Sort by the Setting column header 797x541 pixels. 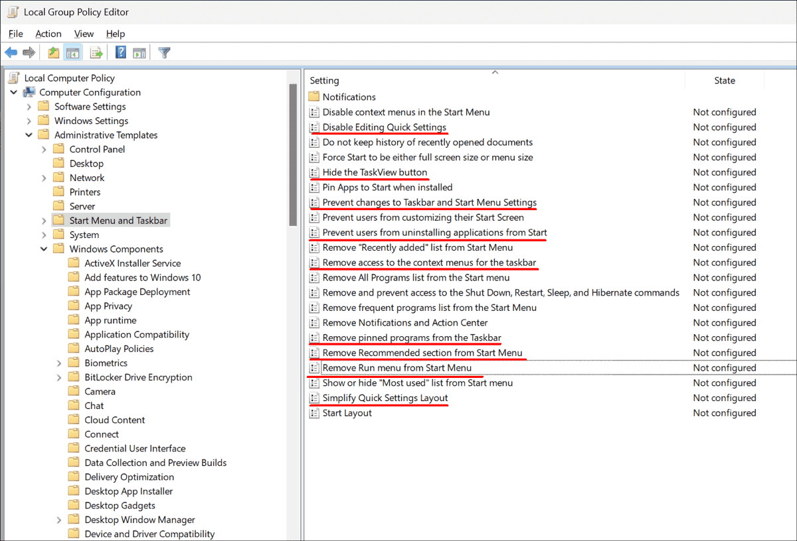point(324,80)
